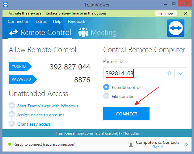
Task: Click plus icon beside Grant easy access
Action: [12, 124]
